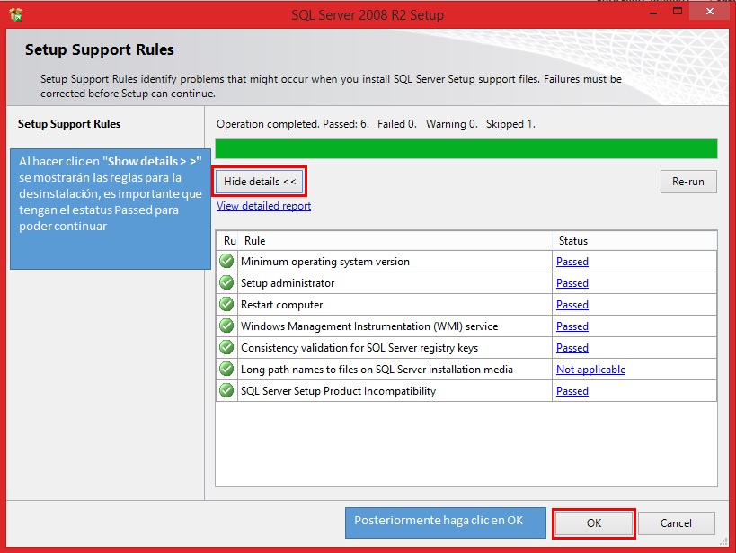Open Passed status for Minimum operating system version
Image resolution: width=736 pixels, height=553 pixels.
click(572, 262)
